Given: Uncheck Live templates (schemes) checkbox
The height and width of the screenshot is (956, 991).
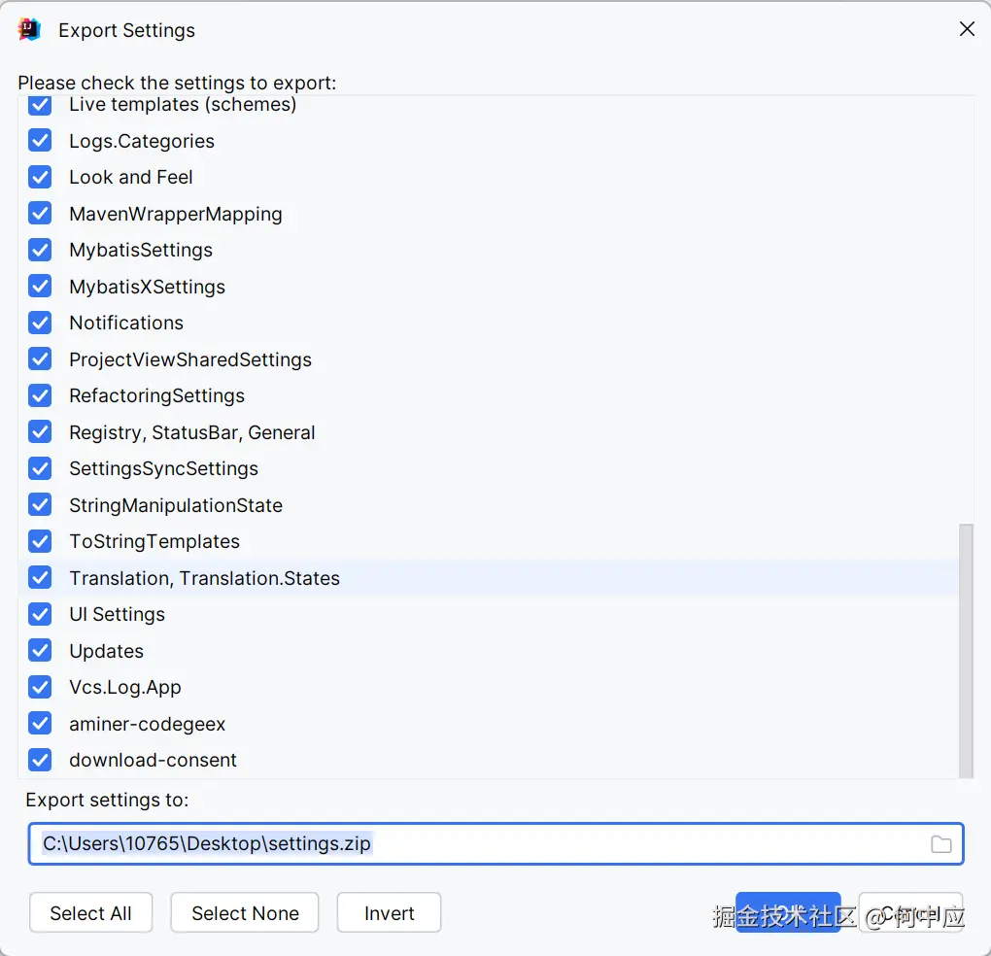Looking at the screenshot, I should pyautogui.click(x=40, y=104).
